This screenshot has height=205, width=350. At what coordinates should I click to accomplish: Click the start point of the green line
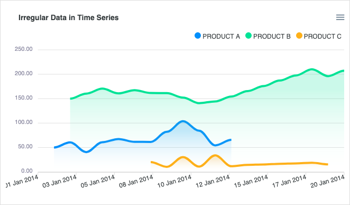coord(71,99)
